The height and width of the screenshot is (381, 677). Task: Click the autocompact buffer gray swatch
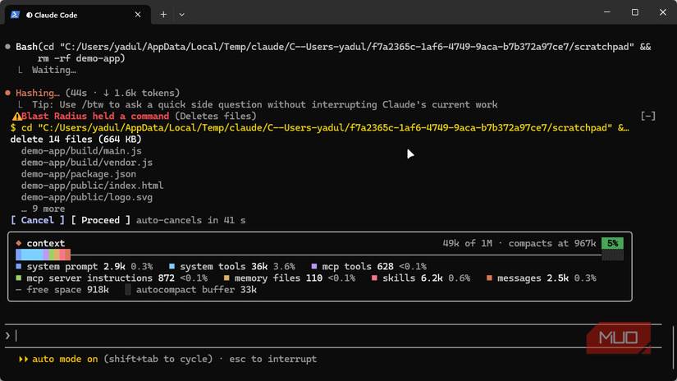tap(128, 289)
